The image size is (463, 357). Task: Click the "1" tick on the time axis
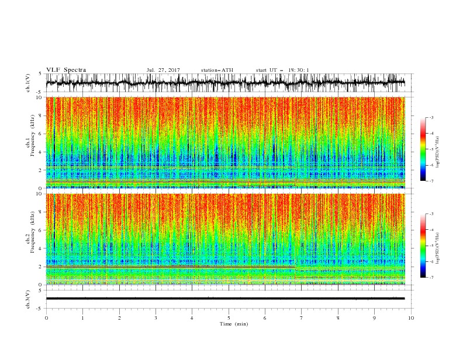[82, 318]
